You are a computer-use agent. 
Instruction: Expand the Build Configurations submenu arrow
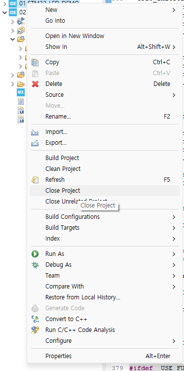[174, 217]
